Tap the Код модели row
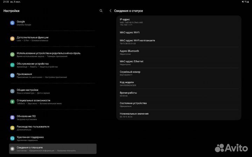The width and height of the screenshot is (252, 157). [179, 84]
